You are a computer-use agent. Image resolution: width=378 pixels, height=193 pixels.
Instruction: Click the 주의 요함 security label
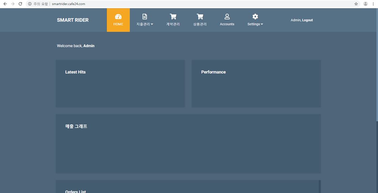point(41,4)
